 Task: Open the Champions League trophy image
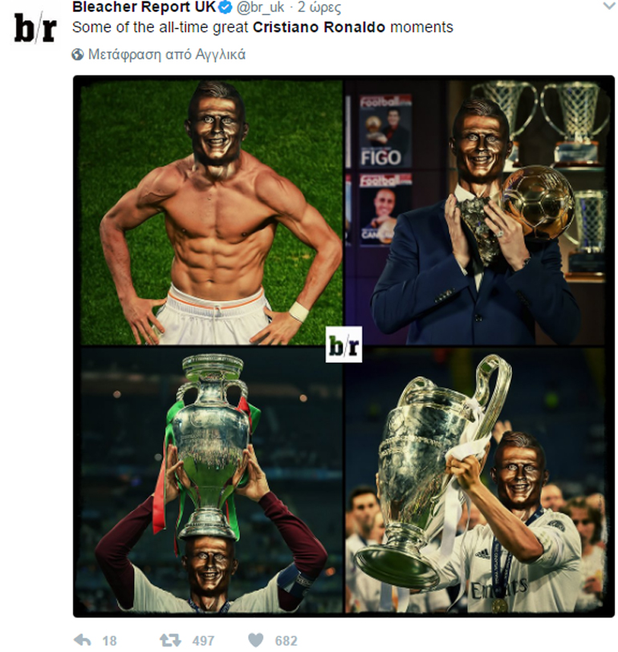474,480
